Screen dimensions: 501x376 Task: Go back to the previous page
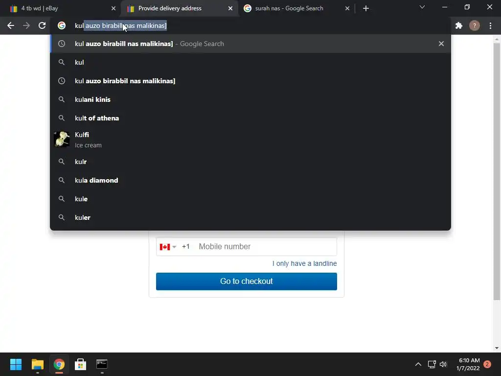pos(11,25)
